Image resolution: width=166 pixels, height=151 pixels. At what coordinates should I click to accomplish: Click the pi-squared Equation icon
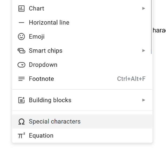click(21, 136)
